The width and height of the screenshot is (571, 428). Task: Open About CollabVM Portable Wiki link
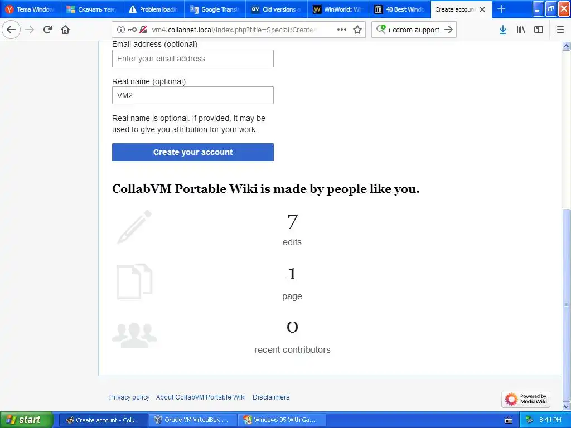(x=201, y=397)
